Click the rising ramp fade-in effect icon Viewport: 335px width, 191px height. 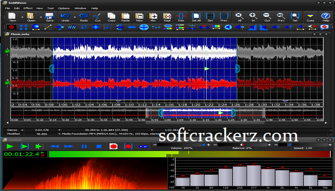(x=252, y=27)
